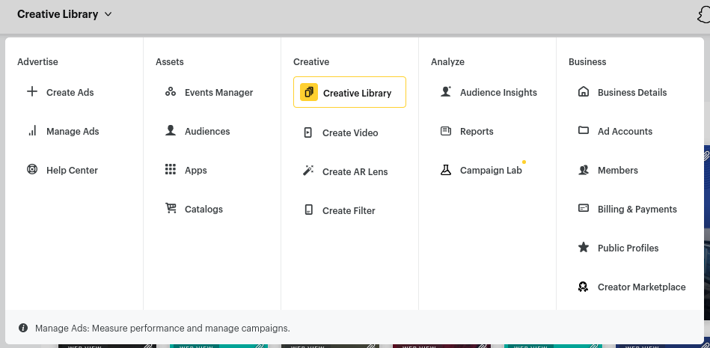Viewport: 710px width, 348px height.
Task: Click the Campaign Lab flask icon
Action: point(446,170)
